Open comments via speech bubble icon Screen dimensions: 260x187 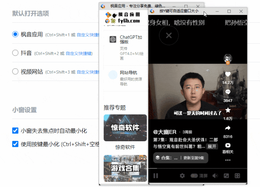point(228,92)
